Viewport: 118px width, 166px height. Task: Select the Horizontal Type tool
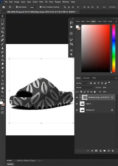coord(2,72)
